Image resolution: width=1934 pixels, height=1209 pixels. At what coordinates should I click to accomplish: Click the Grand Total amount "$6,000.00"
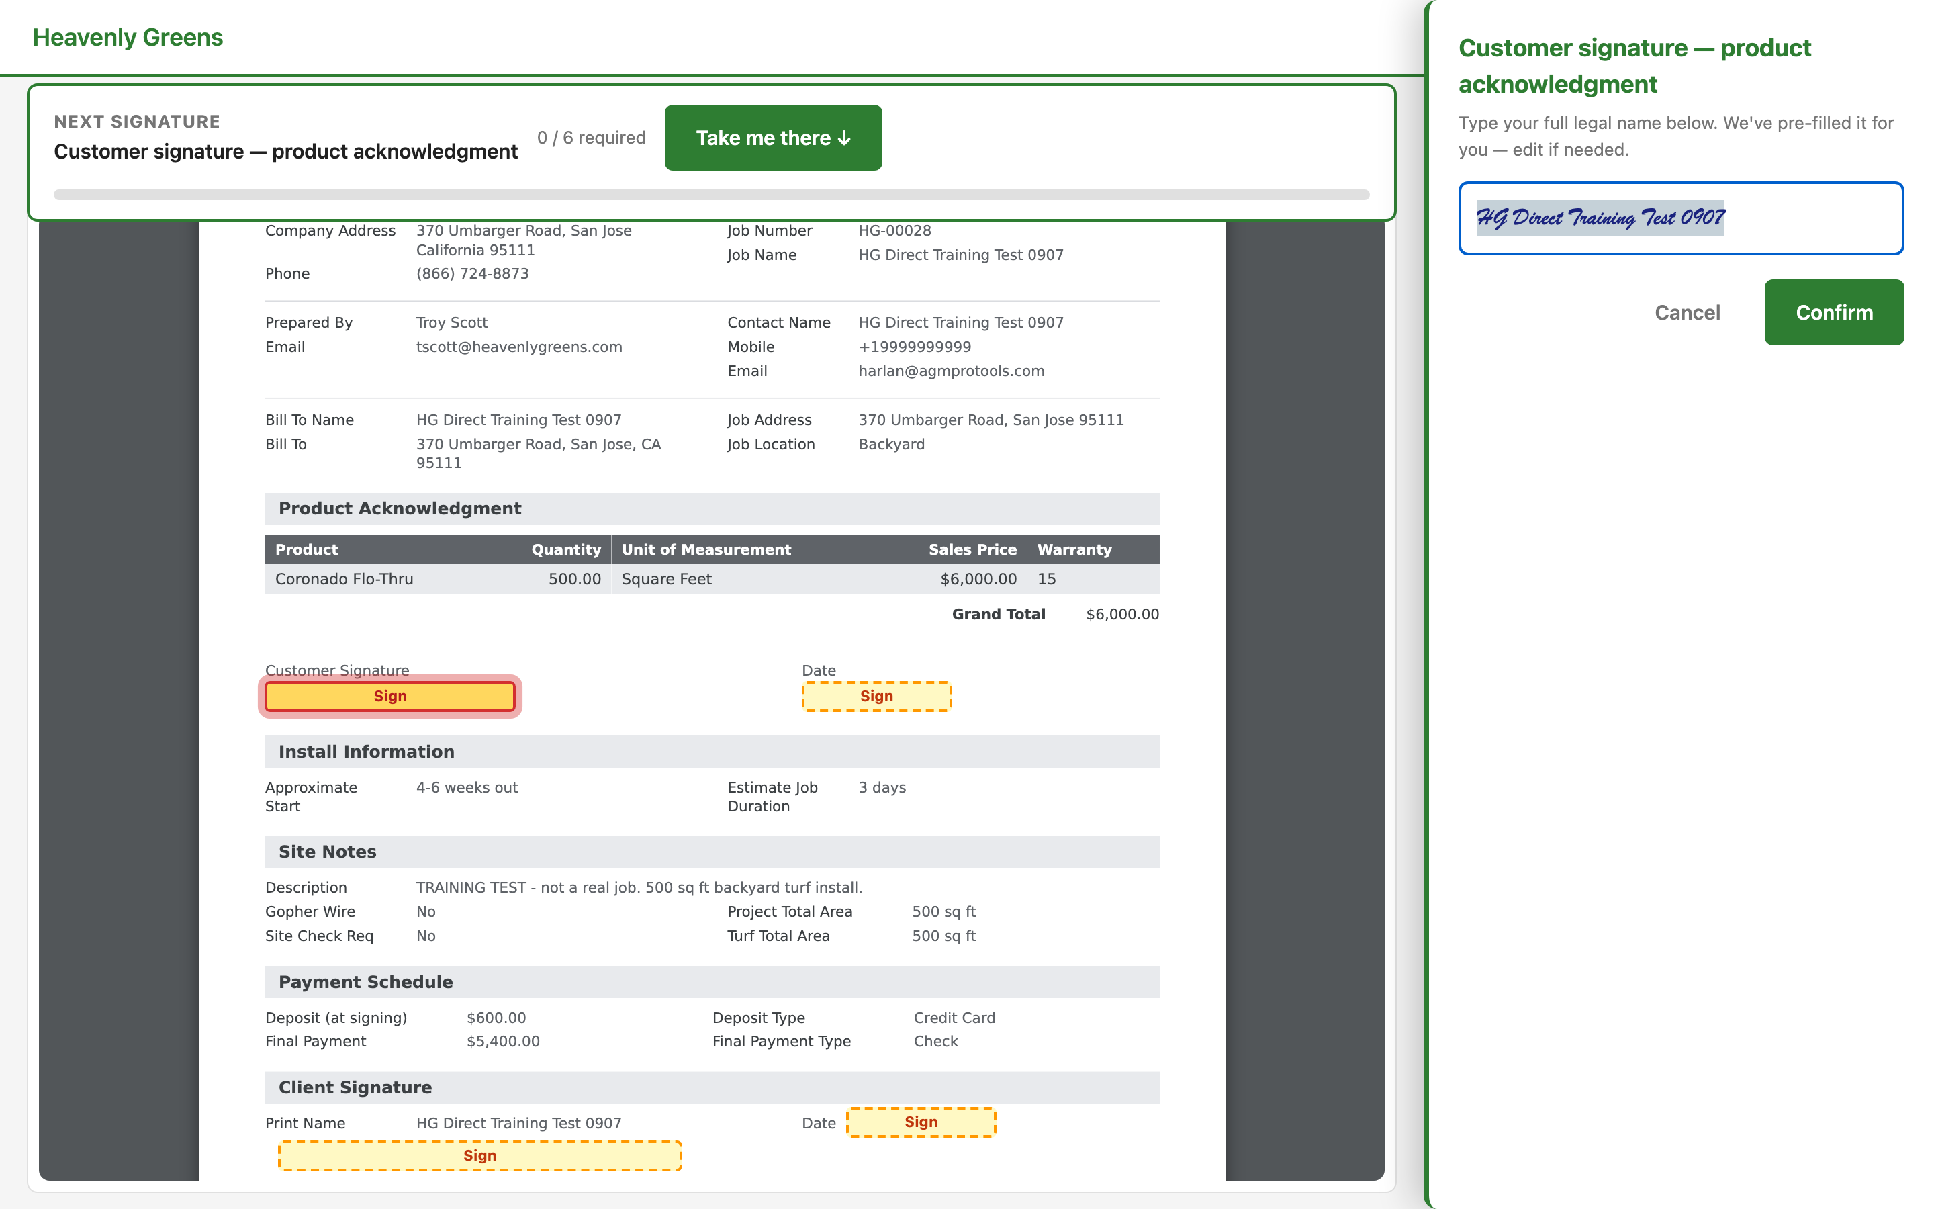tap(1122, 614)
